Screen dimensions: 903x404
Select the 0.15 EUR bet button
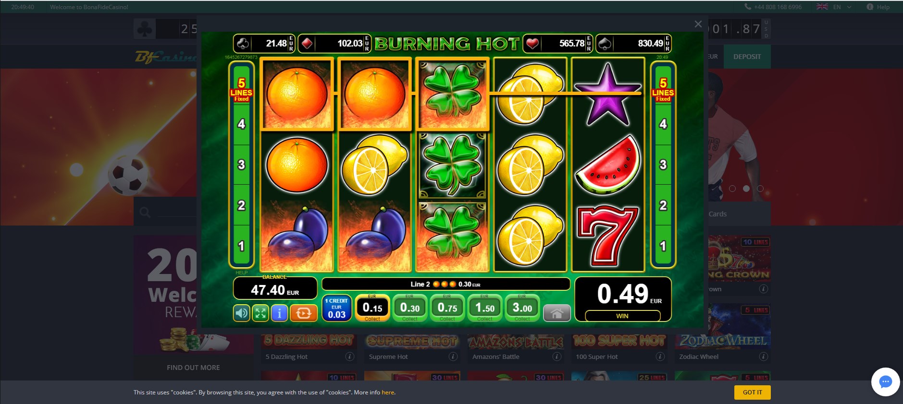pos(372,308)
